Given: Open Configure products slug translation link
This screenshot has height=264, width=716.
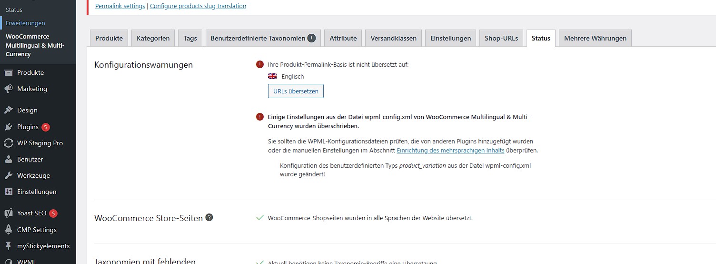Looking at the screenshot, I should tap(198, 6).
